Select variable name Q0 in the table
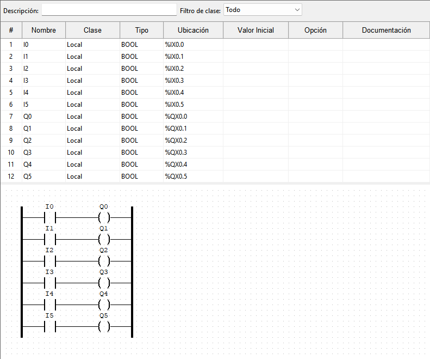Image resolution: width=430 pixels, height=359 pixels. point(43,117)
